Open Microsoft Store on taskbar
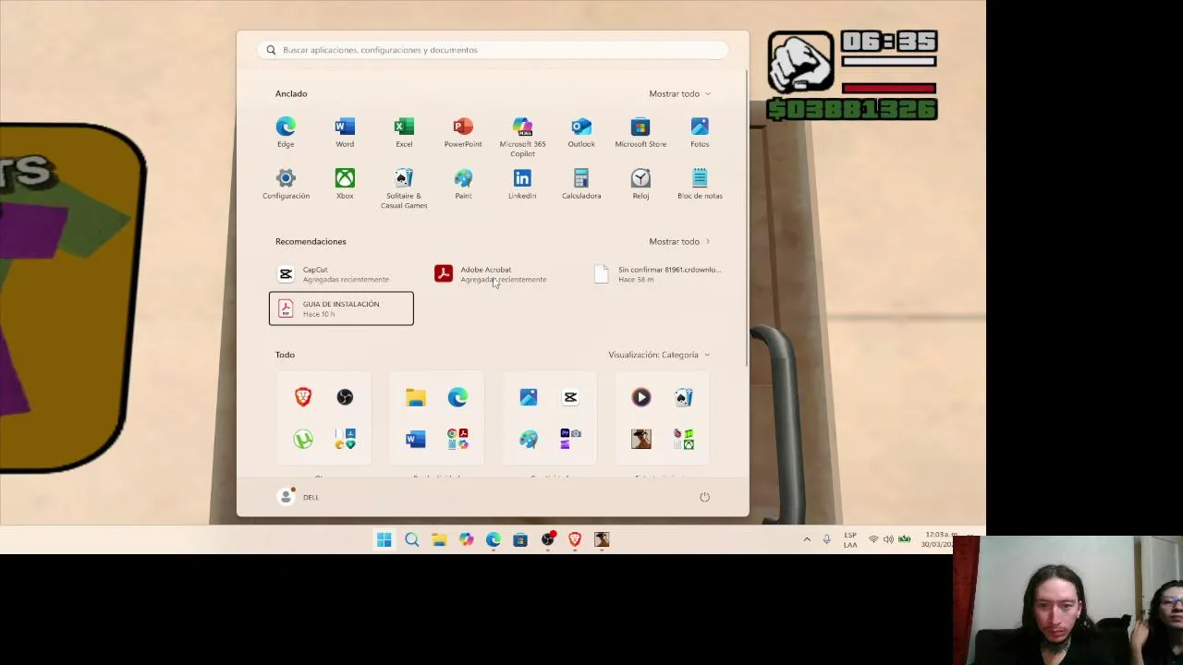1183x665 pixels. pos(520,539)
